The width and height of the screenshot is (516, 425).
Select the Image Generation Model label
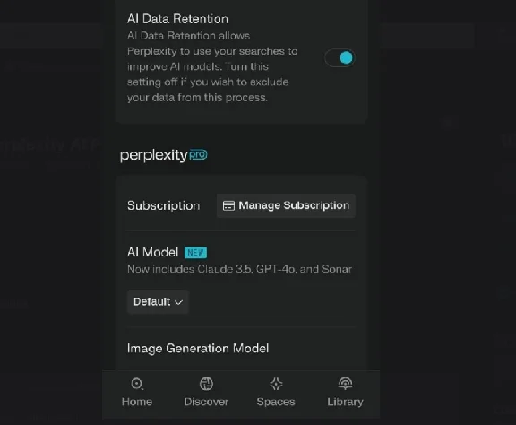pos(198,348)
